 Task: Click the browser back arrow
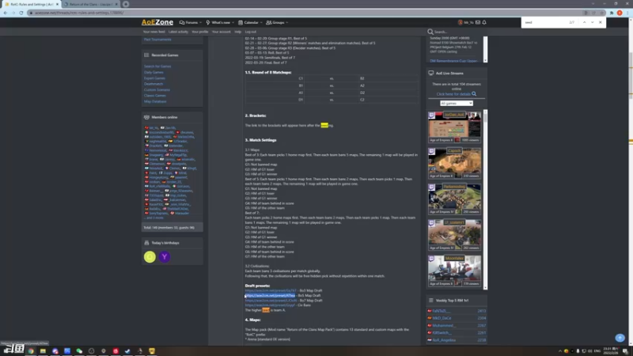(x=6, y=13)
